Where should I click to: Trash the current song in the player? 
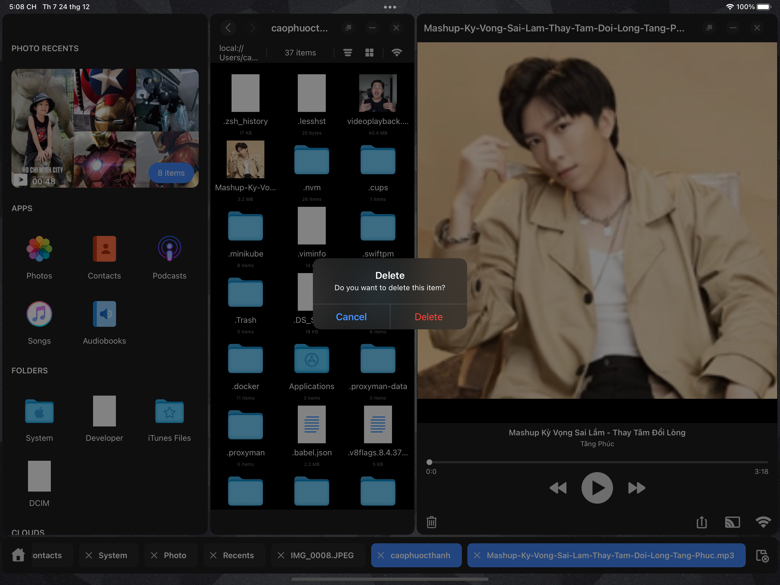click(432, 522)
